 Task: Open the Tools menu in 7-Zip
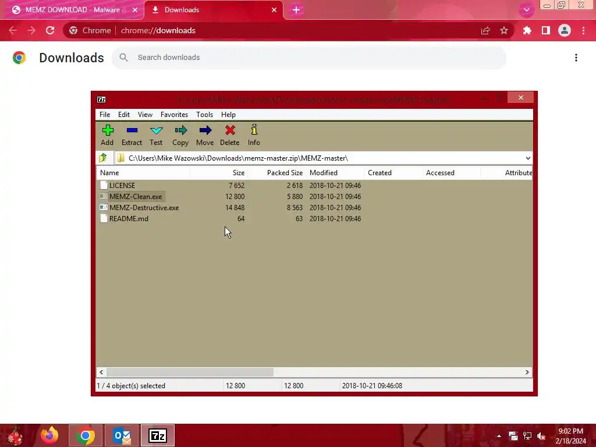pyautogui.click(x=204, y=115)
